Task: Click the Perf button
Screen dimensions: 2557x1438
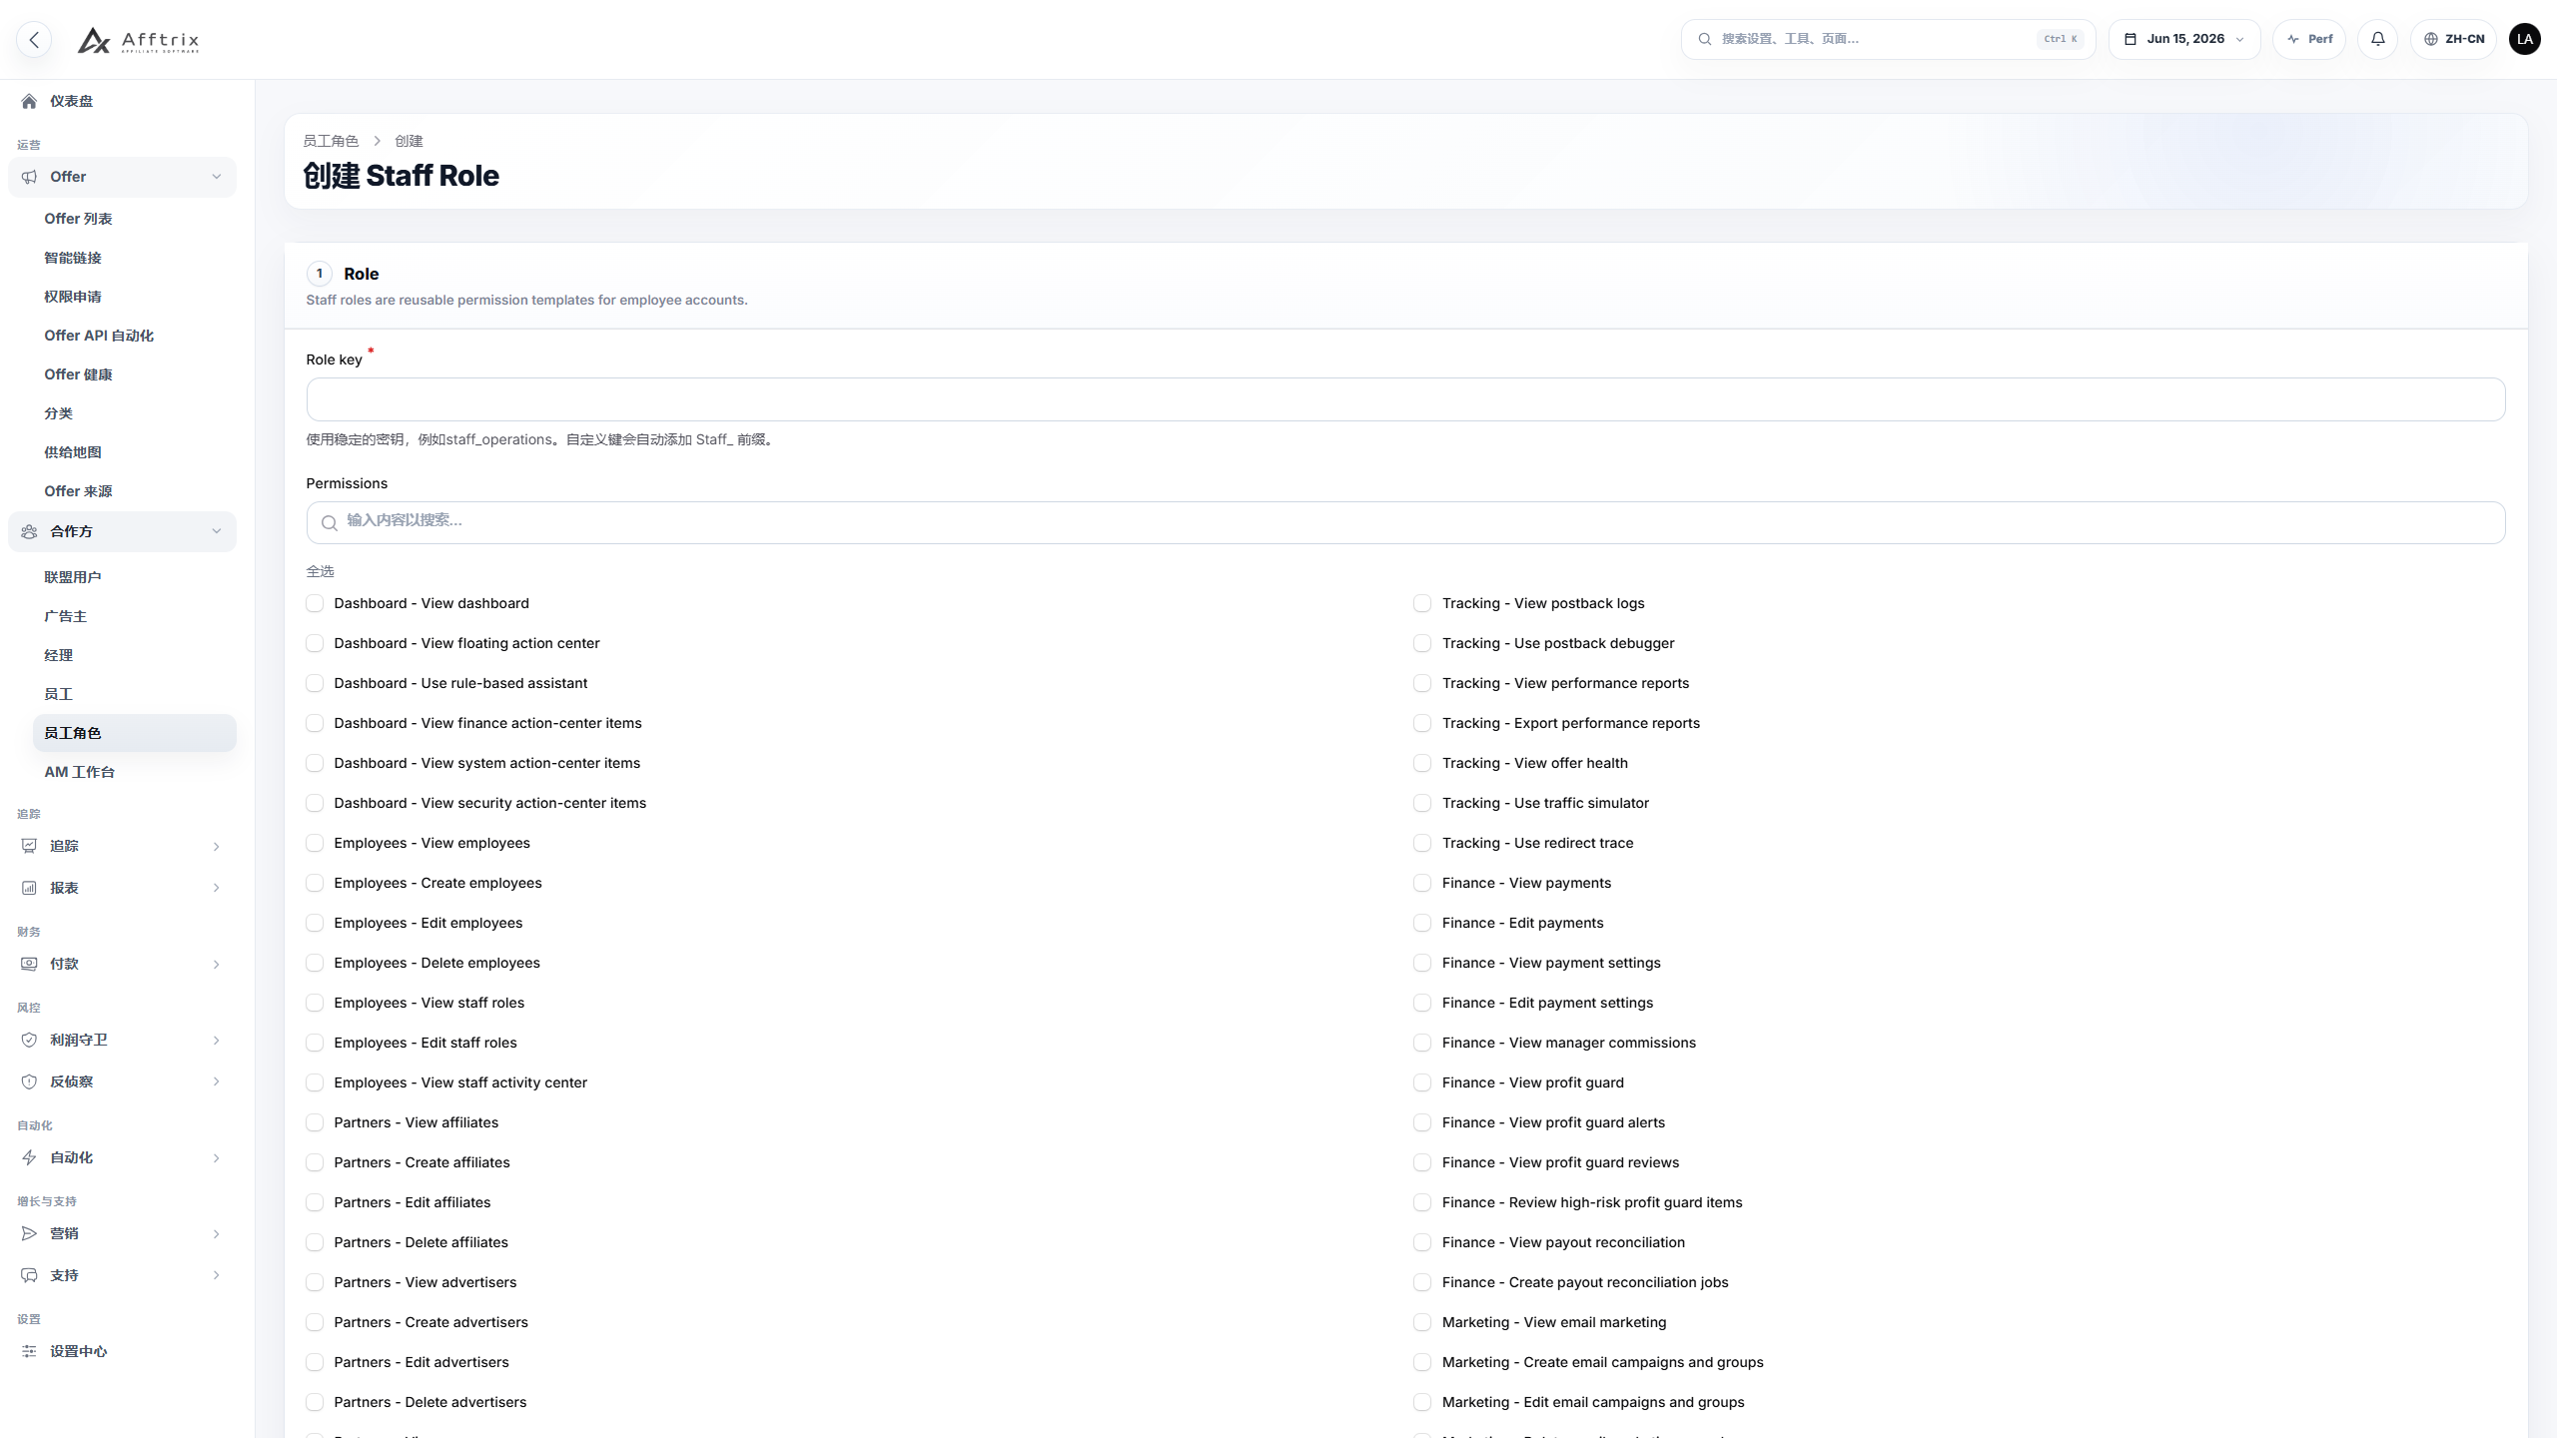Action: click(x=2308, y=39)
